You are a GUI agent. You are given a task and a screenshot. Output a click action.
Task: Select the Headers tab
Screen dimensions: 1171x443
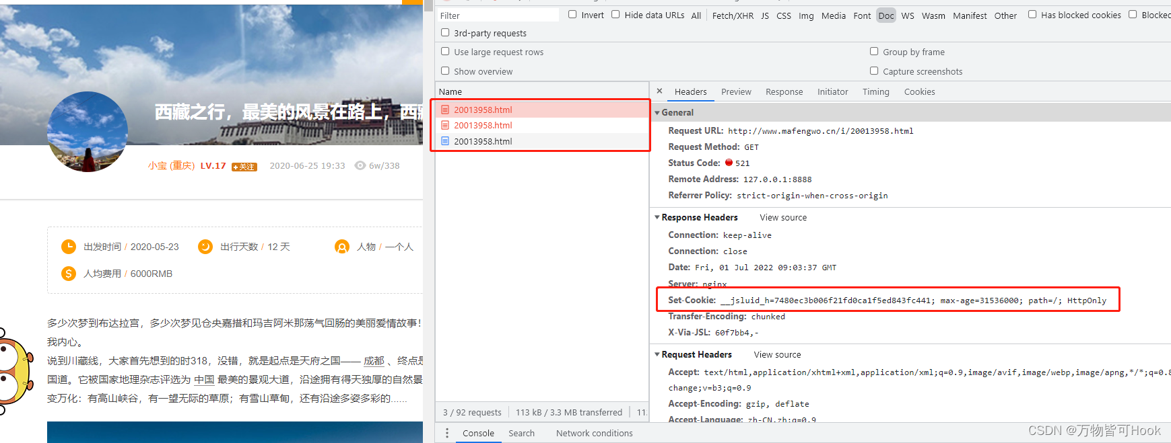(x=690, y=92)
